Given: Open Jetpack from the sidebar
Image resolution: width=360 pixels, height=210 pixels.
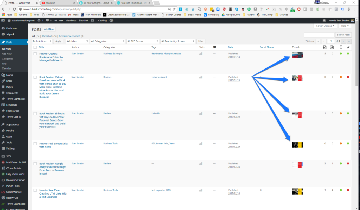Looking at the screenshot, I should click(x=10, y=34).
